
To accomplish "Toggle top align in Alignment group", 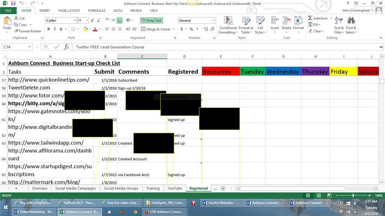I will (107, 20).
